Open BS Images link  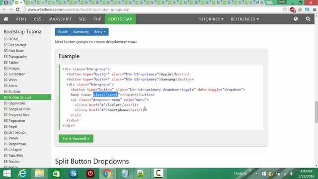12,68
